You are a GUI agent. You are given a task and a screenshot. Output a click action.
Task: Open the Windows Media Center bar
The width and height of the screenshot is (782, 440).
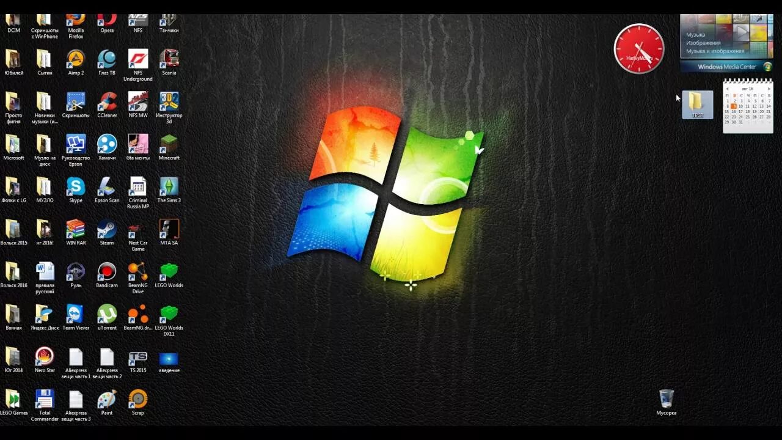[x=727, y=67]
